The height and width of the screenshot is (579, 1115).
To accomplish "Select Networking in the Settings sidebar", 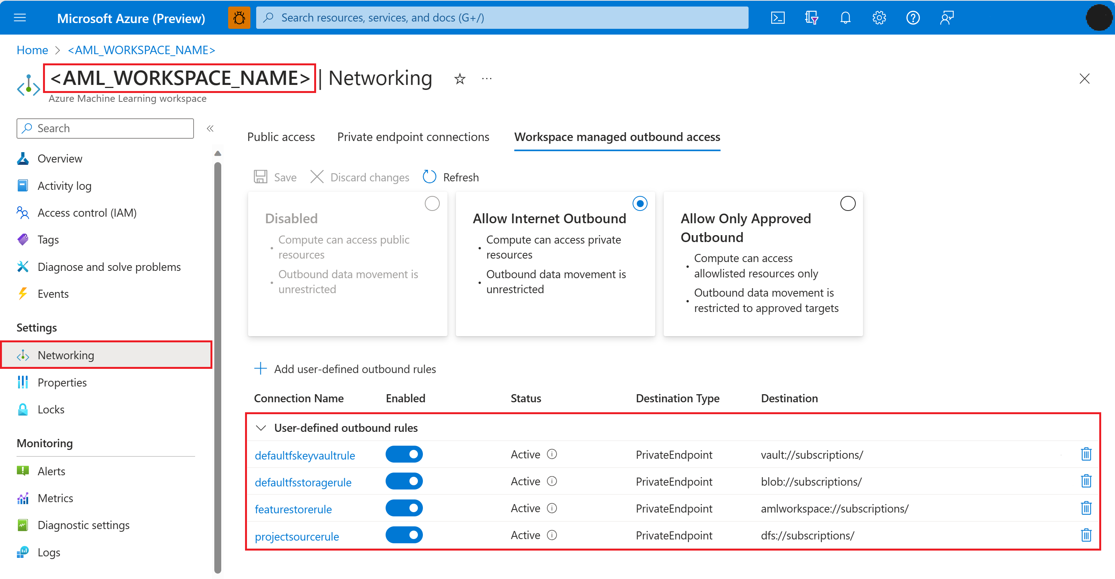I will click(x=66, y=355).
